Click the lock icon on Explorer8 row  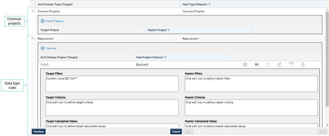pyautogui.click(x=303, y=64)
